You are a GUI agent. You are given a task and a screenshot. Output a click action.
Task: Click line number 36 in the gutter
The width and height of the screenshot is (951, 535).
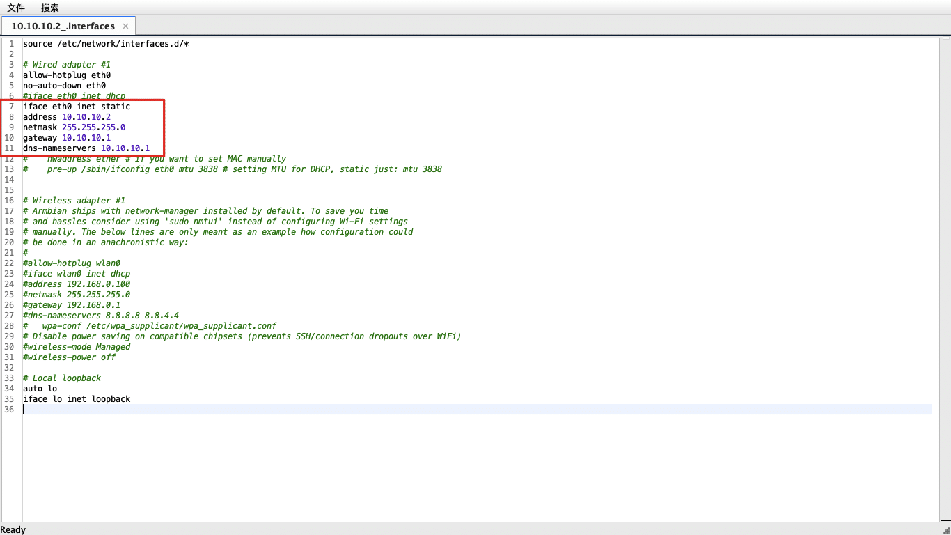(x=9, y=410)
